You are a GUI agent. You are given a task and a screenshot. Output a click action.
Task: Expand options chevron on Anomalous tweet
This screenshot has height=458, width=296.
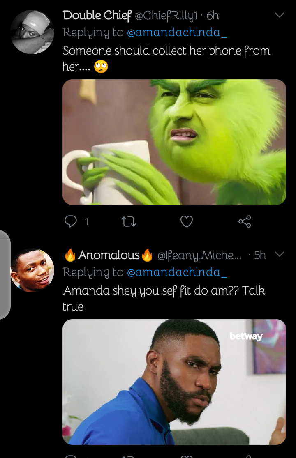(280, 254)
